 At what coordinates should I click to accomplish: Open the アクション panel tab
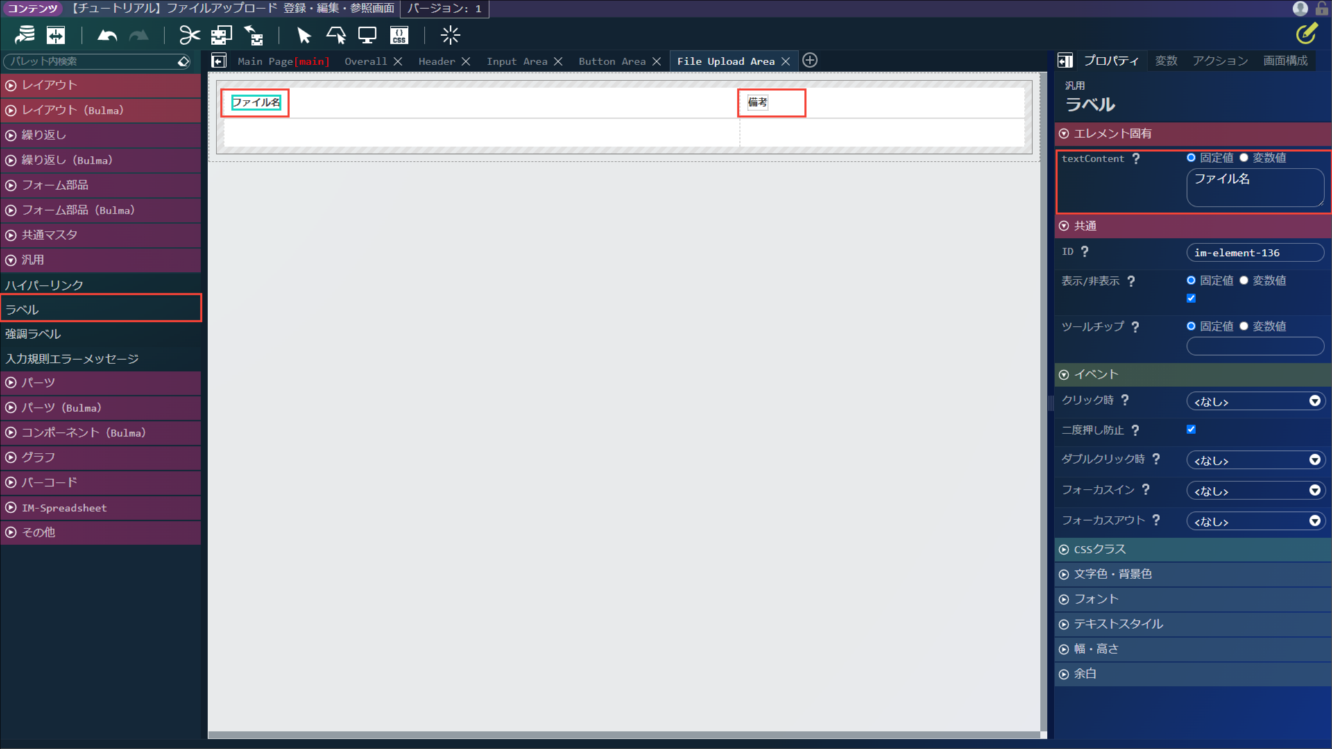(1220, 60)
